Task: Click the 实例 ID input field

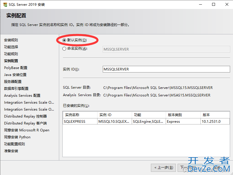Action: pos(166,69)
